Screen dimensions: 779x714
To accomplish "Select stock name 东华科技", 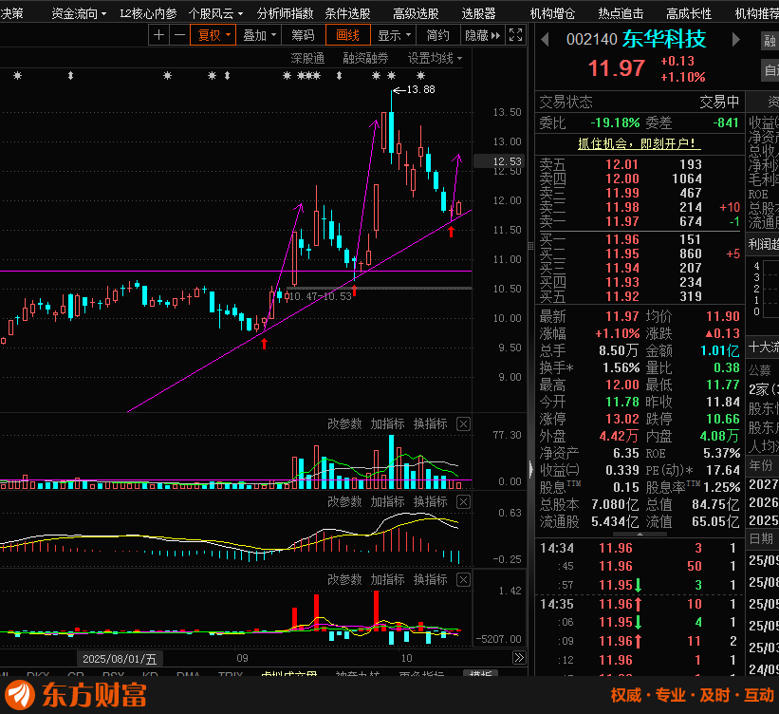I will tap(664, 39).
